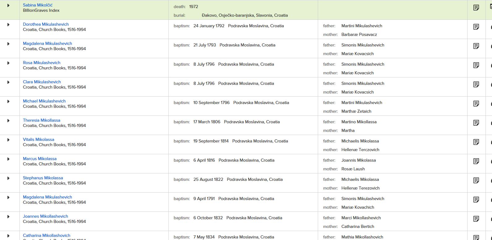Follow the Marcus Mikolassa name link
The height and width of the screenshot is (240, 492).
click(40, 159)
